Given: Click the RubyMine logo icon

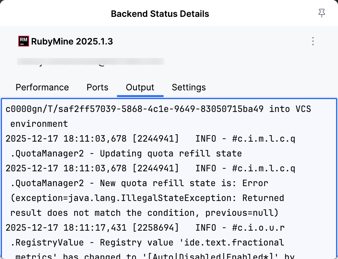Looking at the screenshot, I should (x=23, y=41).
